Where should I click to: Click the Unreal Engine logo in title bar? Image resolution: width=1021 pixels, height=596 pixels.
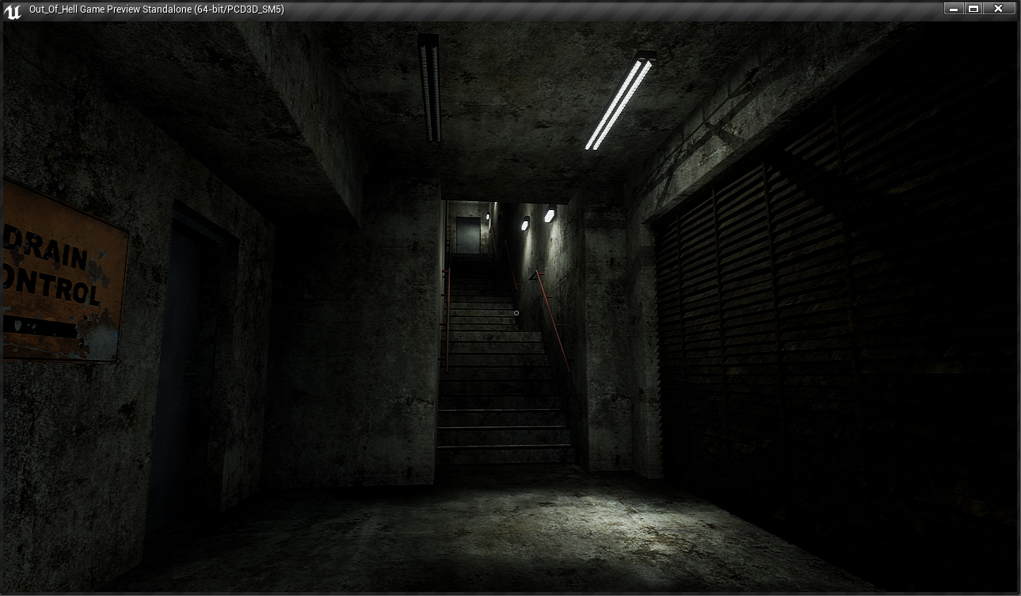coord(13,10)
